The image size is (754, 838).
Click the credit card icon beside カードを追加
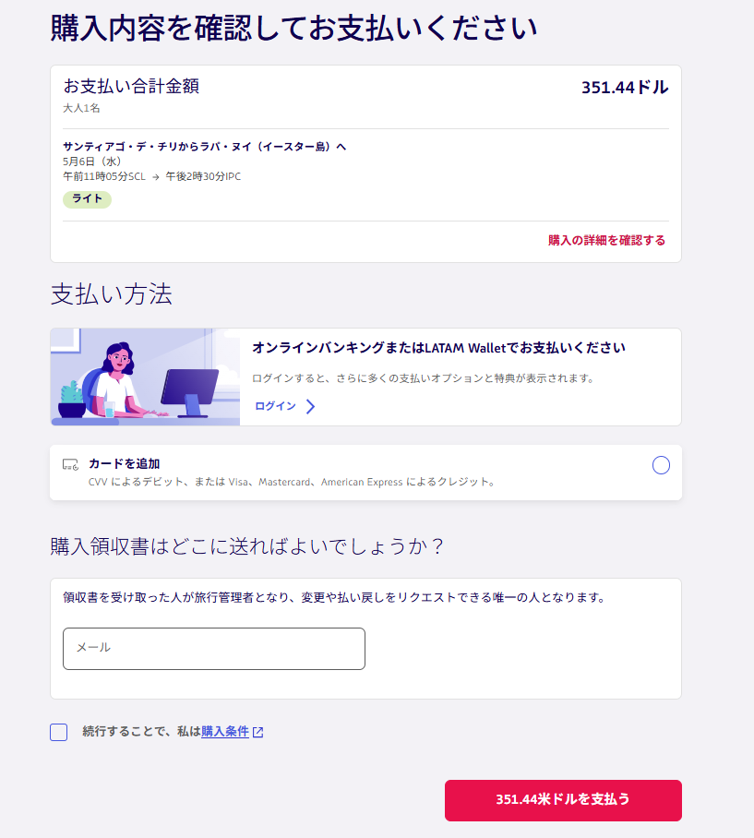70,464
